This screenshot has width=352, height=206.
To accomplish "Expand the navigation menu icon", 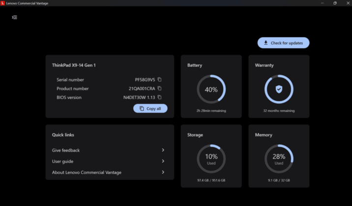I will tap(14, 17).
